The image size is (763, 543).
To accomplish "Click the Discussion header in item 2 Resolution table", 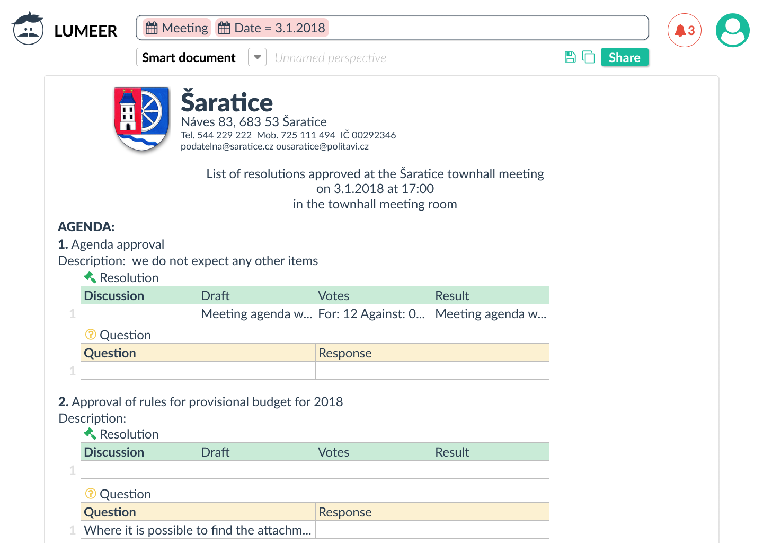I will pos(139,452).
